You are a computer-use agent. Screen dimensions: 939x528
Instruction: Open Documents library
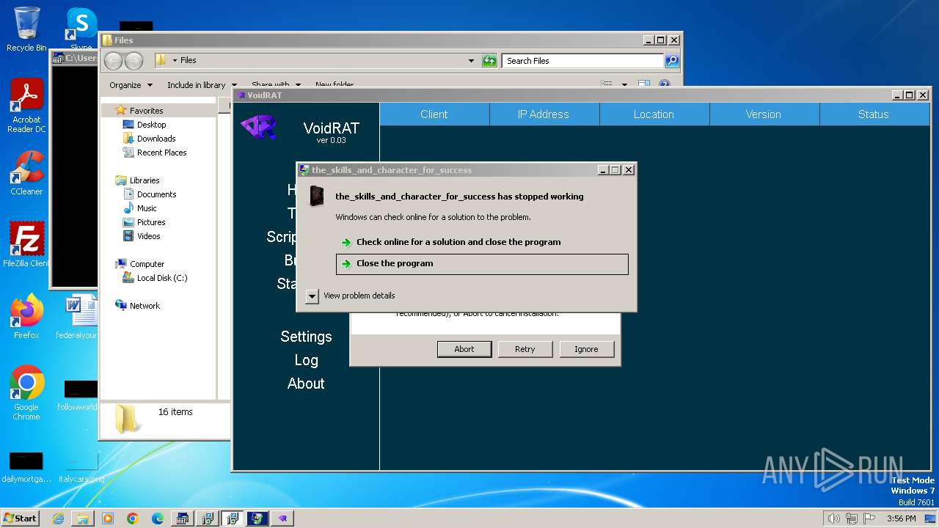click(156, 194)
